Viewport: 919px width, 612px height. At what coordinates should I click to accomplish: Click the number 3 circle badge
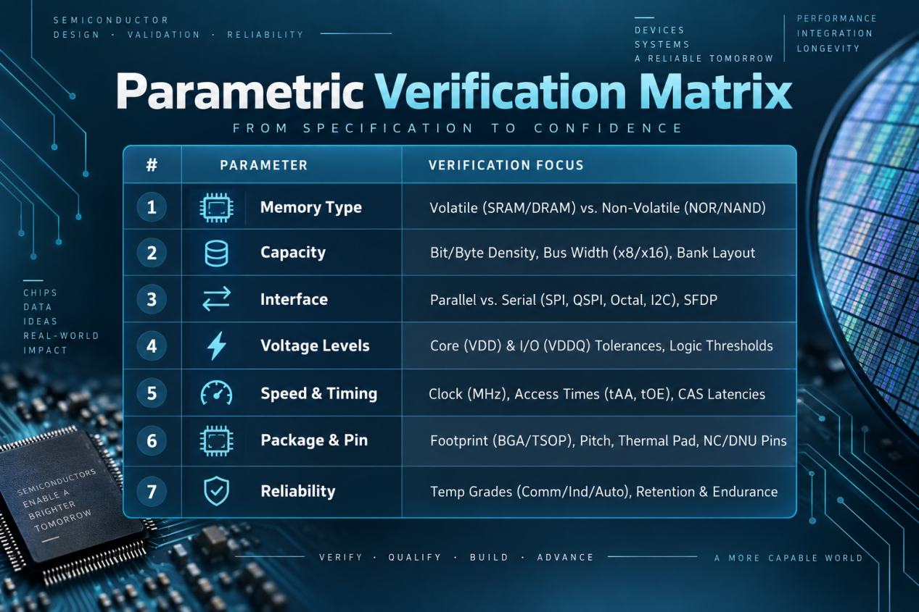click(152, 299)
